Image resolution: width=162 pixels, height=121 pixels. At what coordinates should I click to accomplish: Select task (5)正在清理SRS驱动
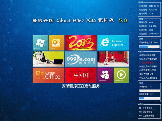[148, 70]
